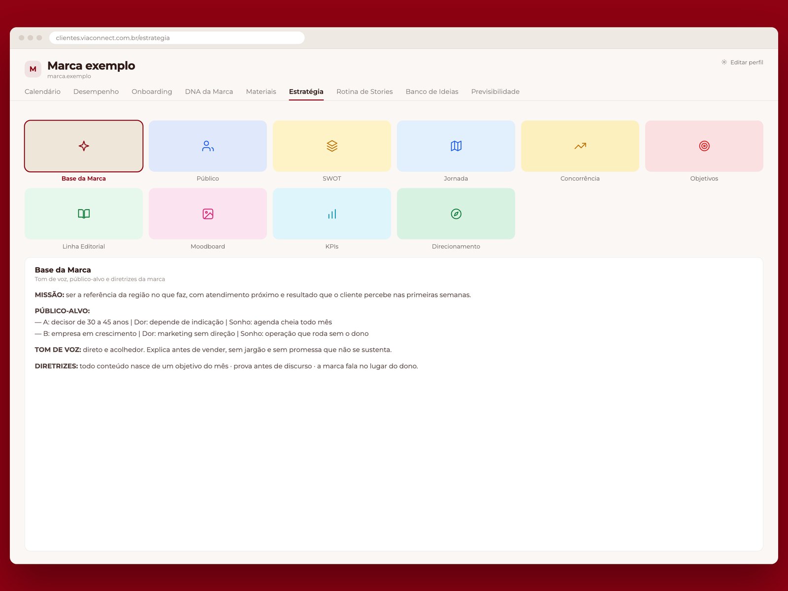Open the KPIs bar chart card
This screenshot has width=788, height=591.
(x=332, y=214)
